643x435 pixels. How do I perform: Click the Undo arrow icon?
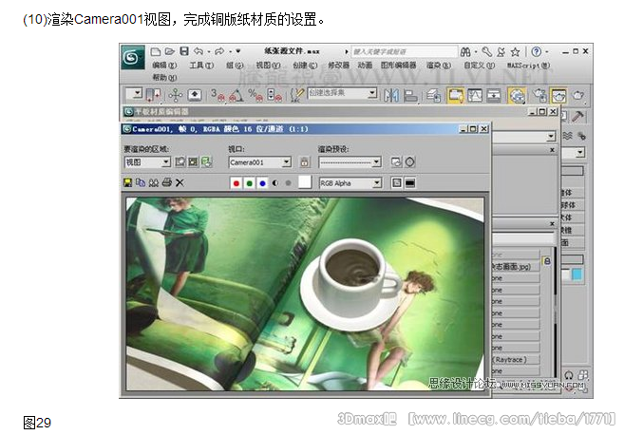click(199, 51)
